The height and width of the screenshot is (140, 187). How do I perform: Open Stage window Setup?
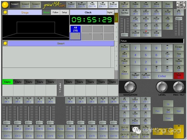(64, 12)
